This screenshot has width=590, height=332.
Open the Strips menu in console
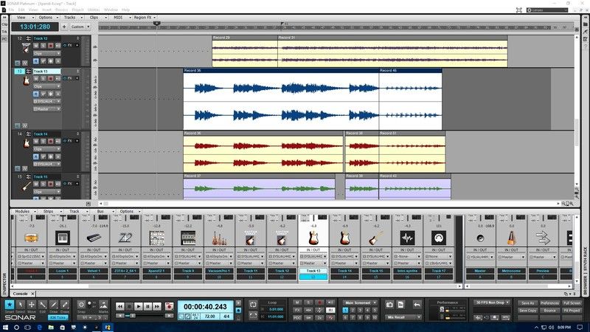49,211
